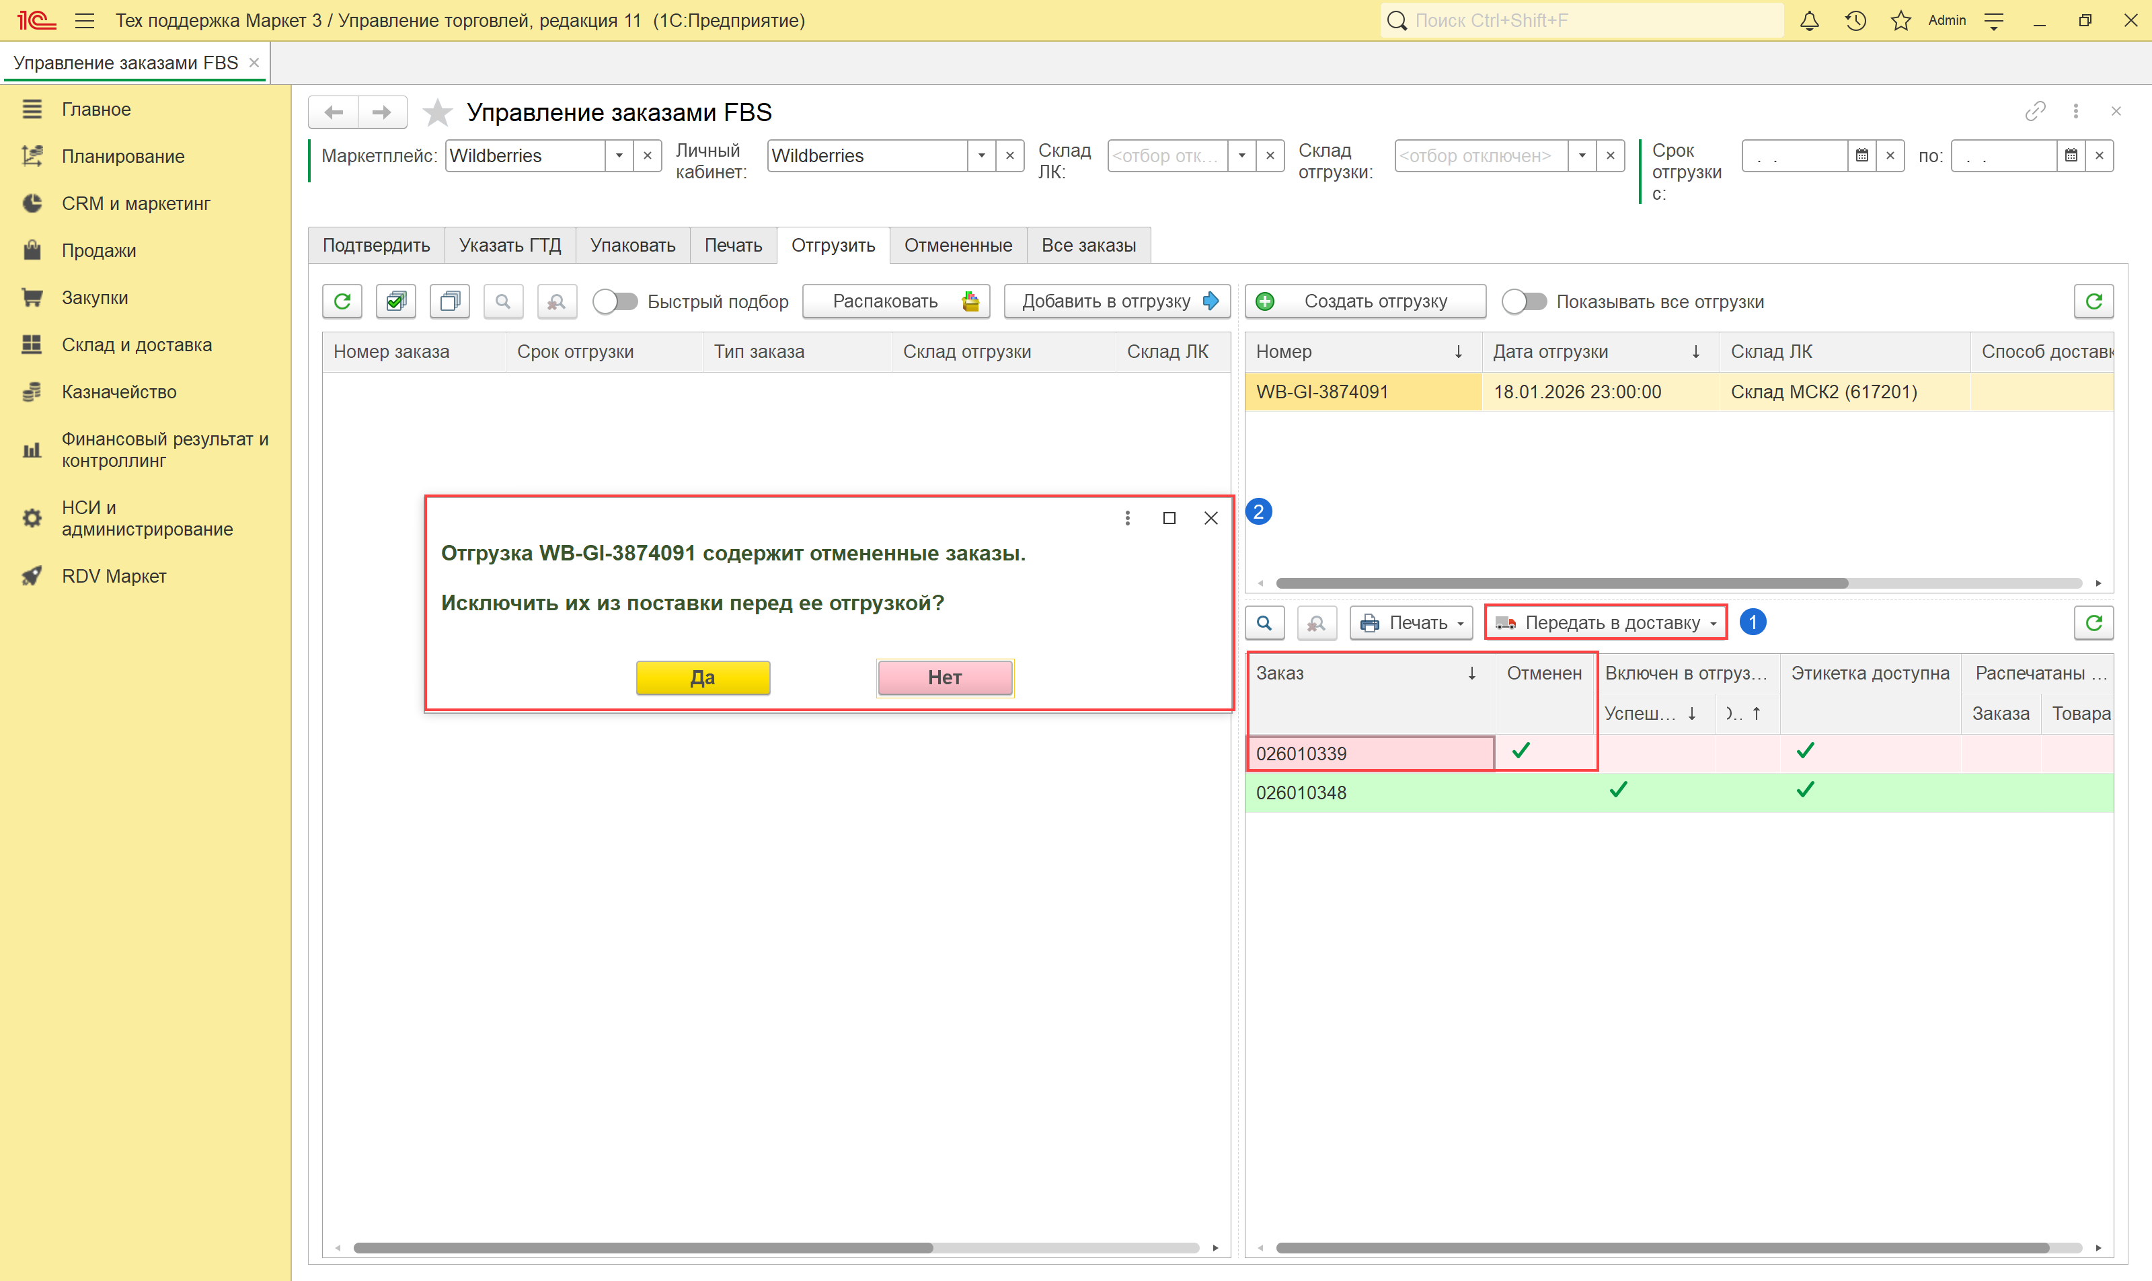Image resolution: width=2152 pixels, height=1281 pixels.
Task: Select order row 026010348
Action: click(1301, 793)
